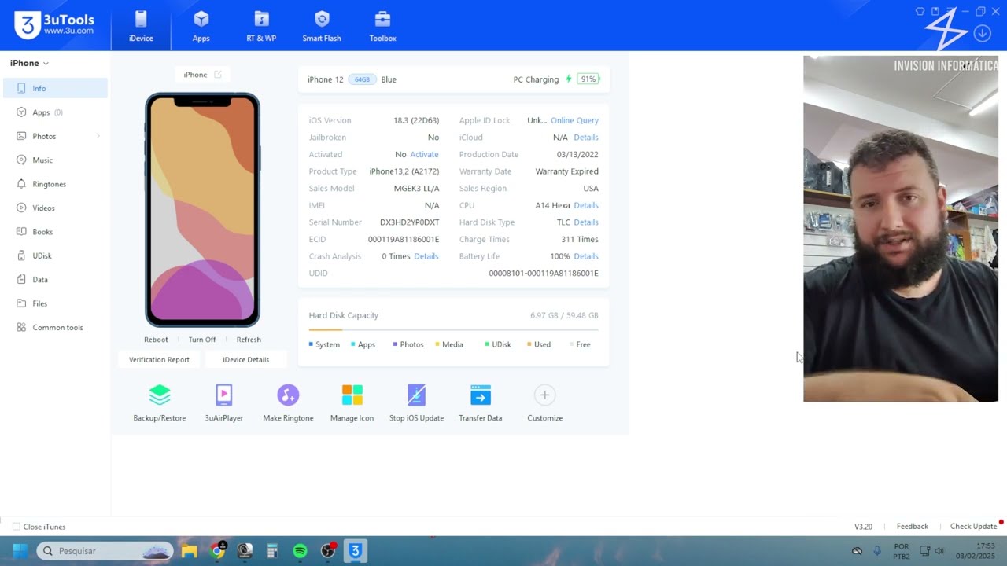Expand the Photos sidebar arrow
The width and height of the screenshot is (1007, 566).
tap(98, 136)
